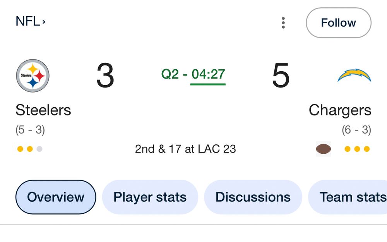Open the Discussions tab

[253, 197]
